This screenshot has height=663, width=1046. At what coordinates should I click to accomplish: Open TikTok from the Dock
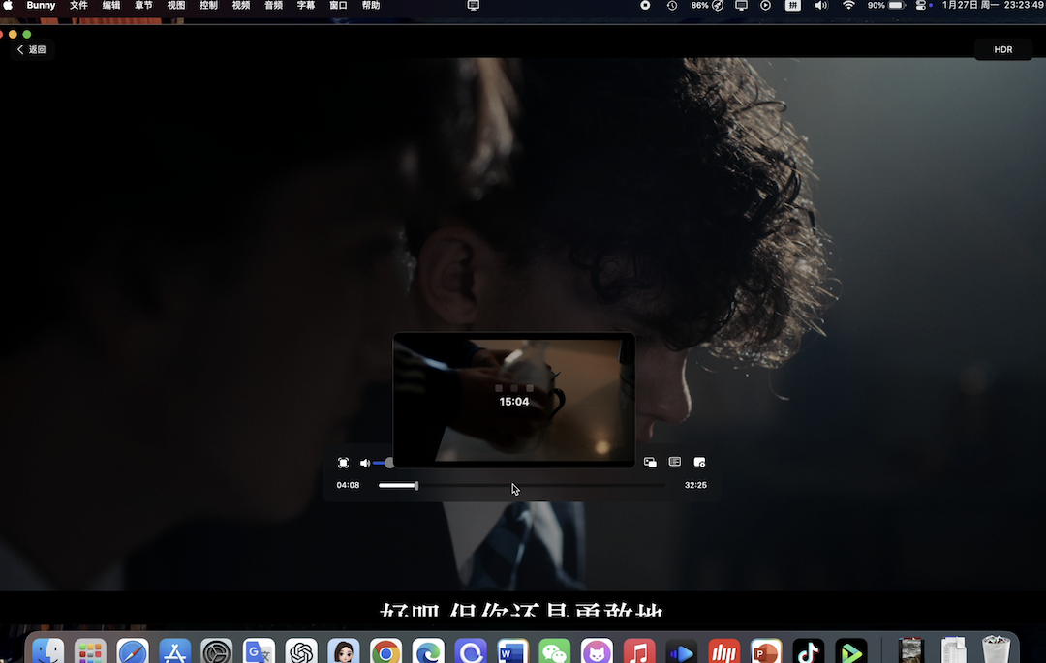point(808,651)
